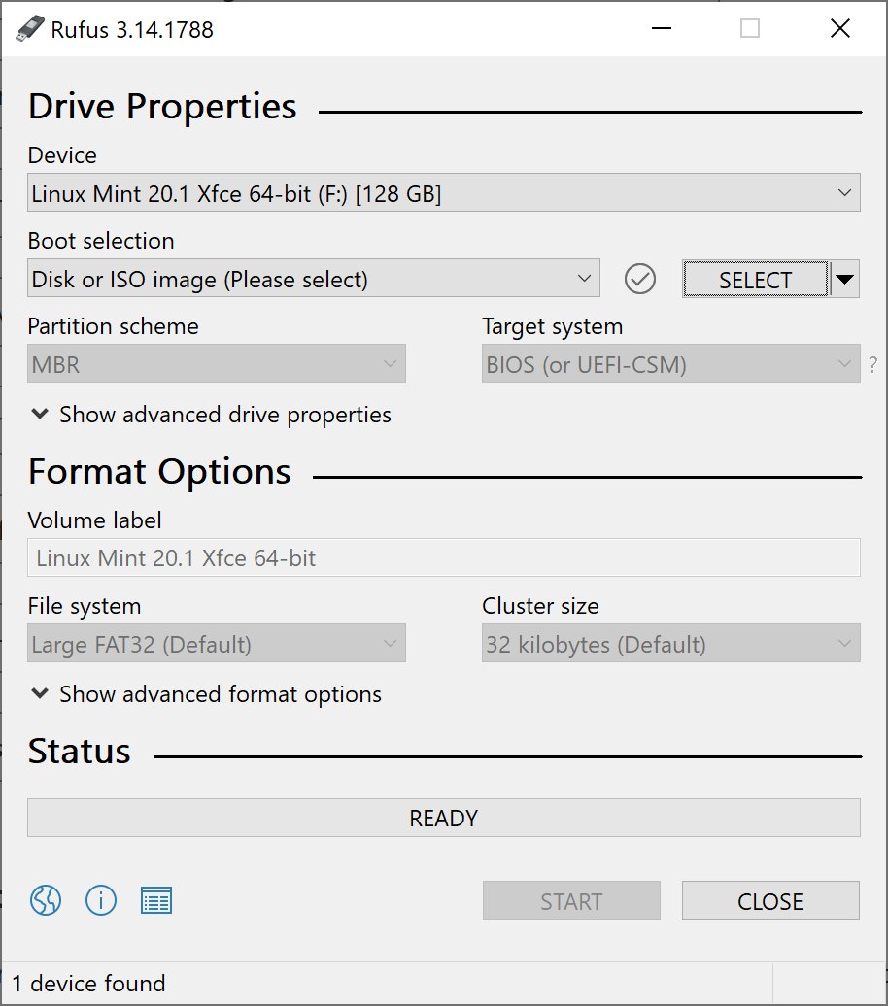This screenshot has width=888, height=1006.
Task: Open the Device dropdown
Action: coord(443,194)
